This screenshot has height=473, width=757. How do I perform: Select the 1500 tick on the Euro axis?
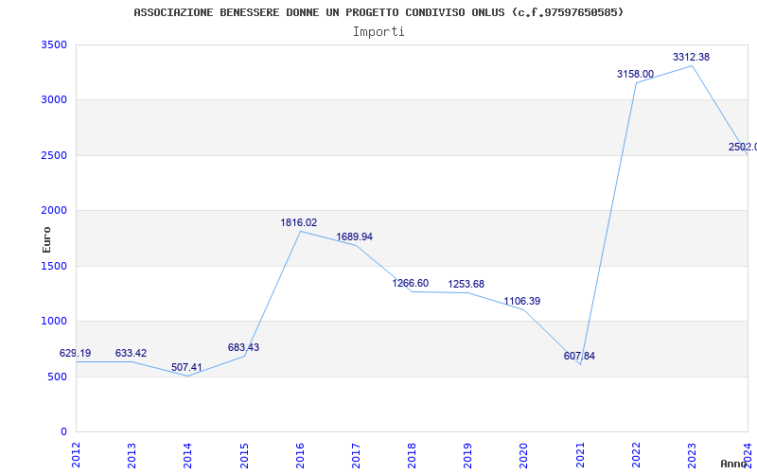pos(54,267)
